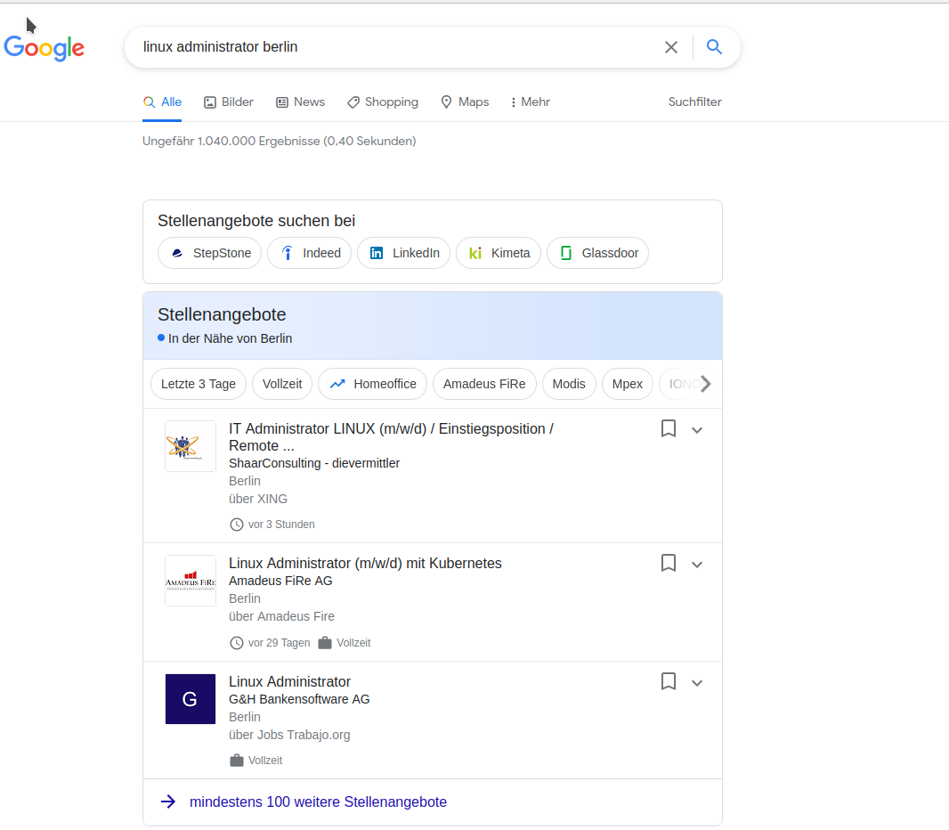Click the vor 29 Tagen timestamp
Viewport: 949px width, 830px height.
279,643
